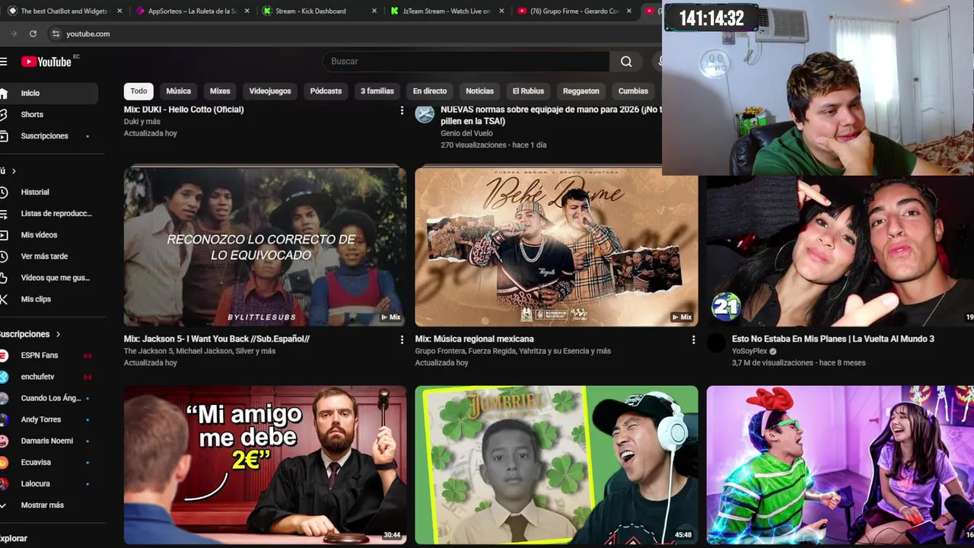The height and width of the screenshot is (548, 974).
Task: Open site info icon beside youtube.com
Action: 56,33
